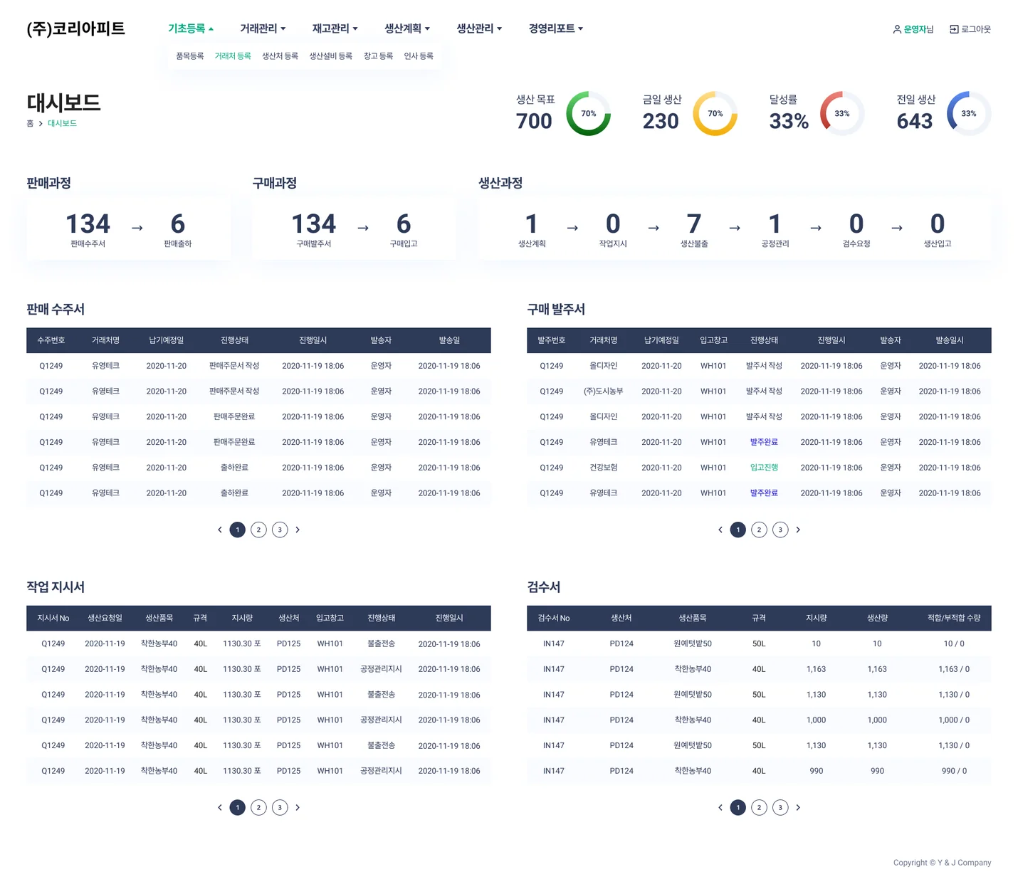The image size is (1018, 894).
Task: Go to previous page in 판매 수주서 pagination
Action: 219,530
